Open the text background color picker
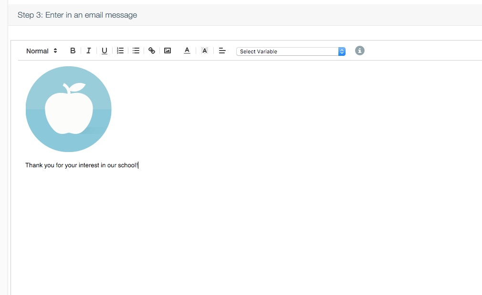 pyautogui.click(x=204, y=51)
